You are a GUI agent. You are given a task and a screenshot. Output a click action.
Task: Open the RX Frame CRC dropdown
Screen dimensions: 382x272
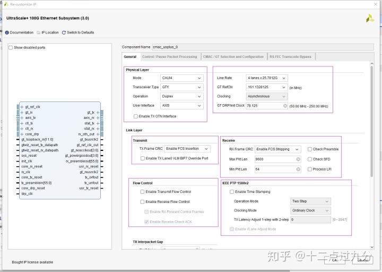[277, 149]
